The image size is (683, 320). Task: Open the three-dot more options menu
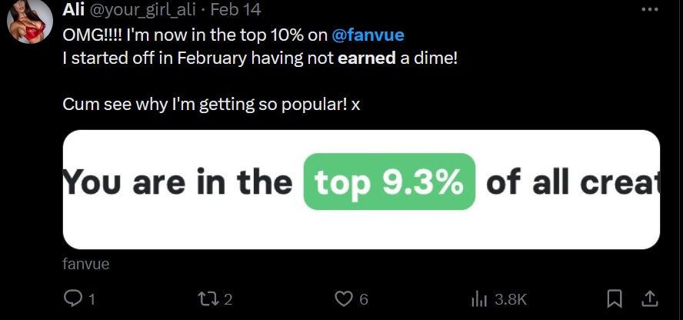[649, 10]
